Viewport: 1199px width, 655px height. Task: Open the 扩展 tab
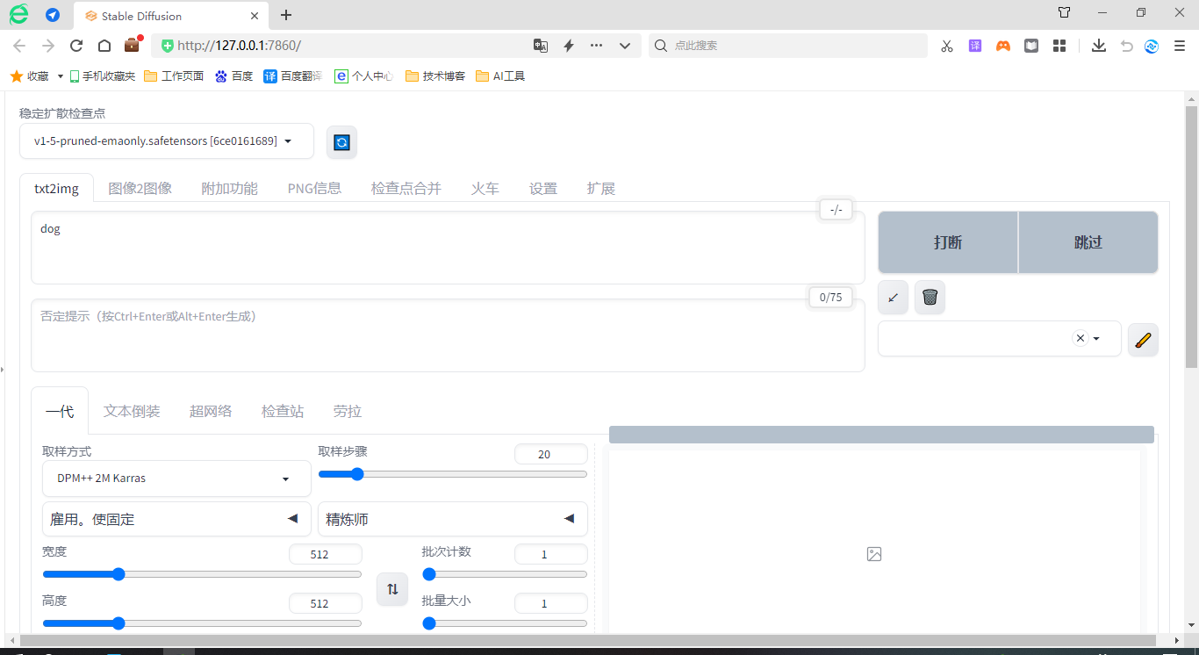coord(601,188)
